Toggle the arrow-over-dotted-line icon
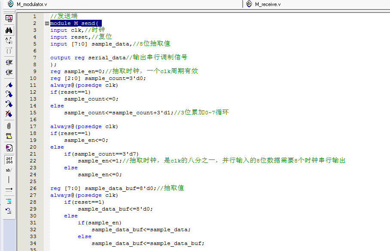 click(x=9, y=190)
